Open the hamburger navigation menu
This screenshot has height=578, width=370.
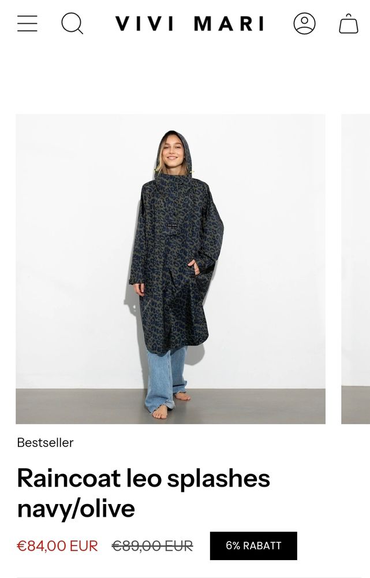(x=27, y=24)
